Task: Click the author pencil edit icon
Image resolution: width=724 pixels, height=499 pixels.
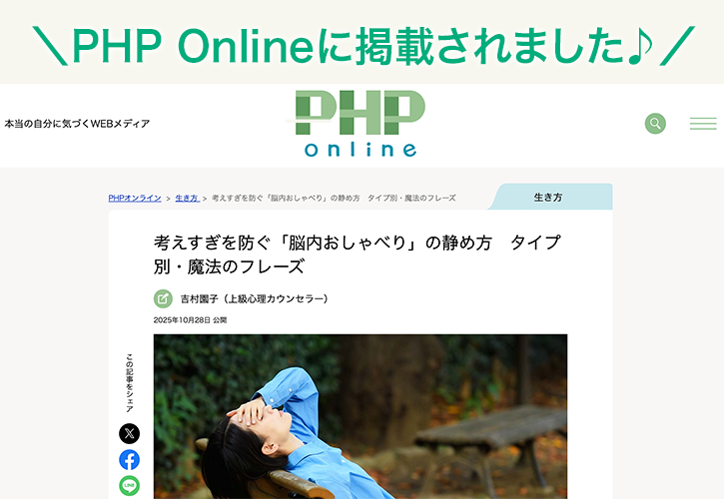Action: pos(163,298)
